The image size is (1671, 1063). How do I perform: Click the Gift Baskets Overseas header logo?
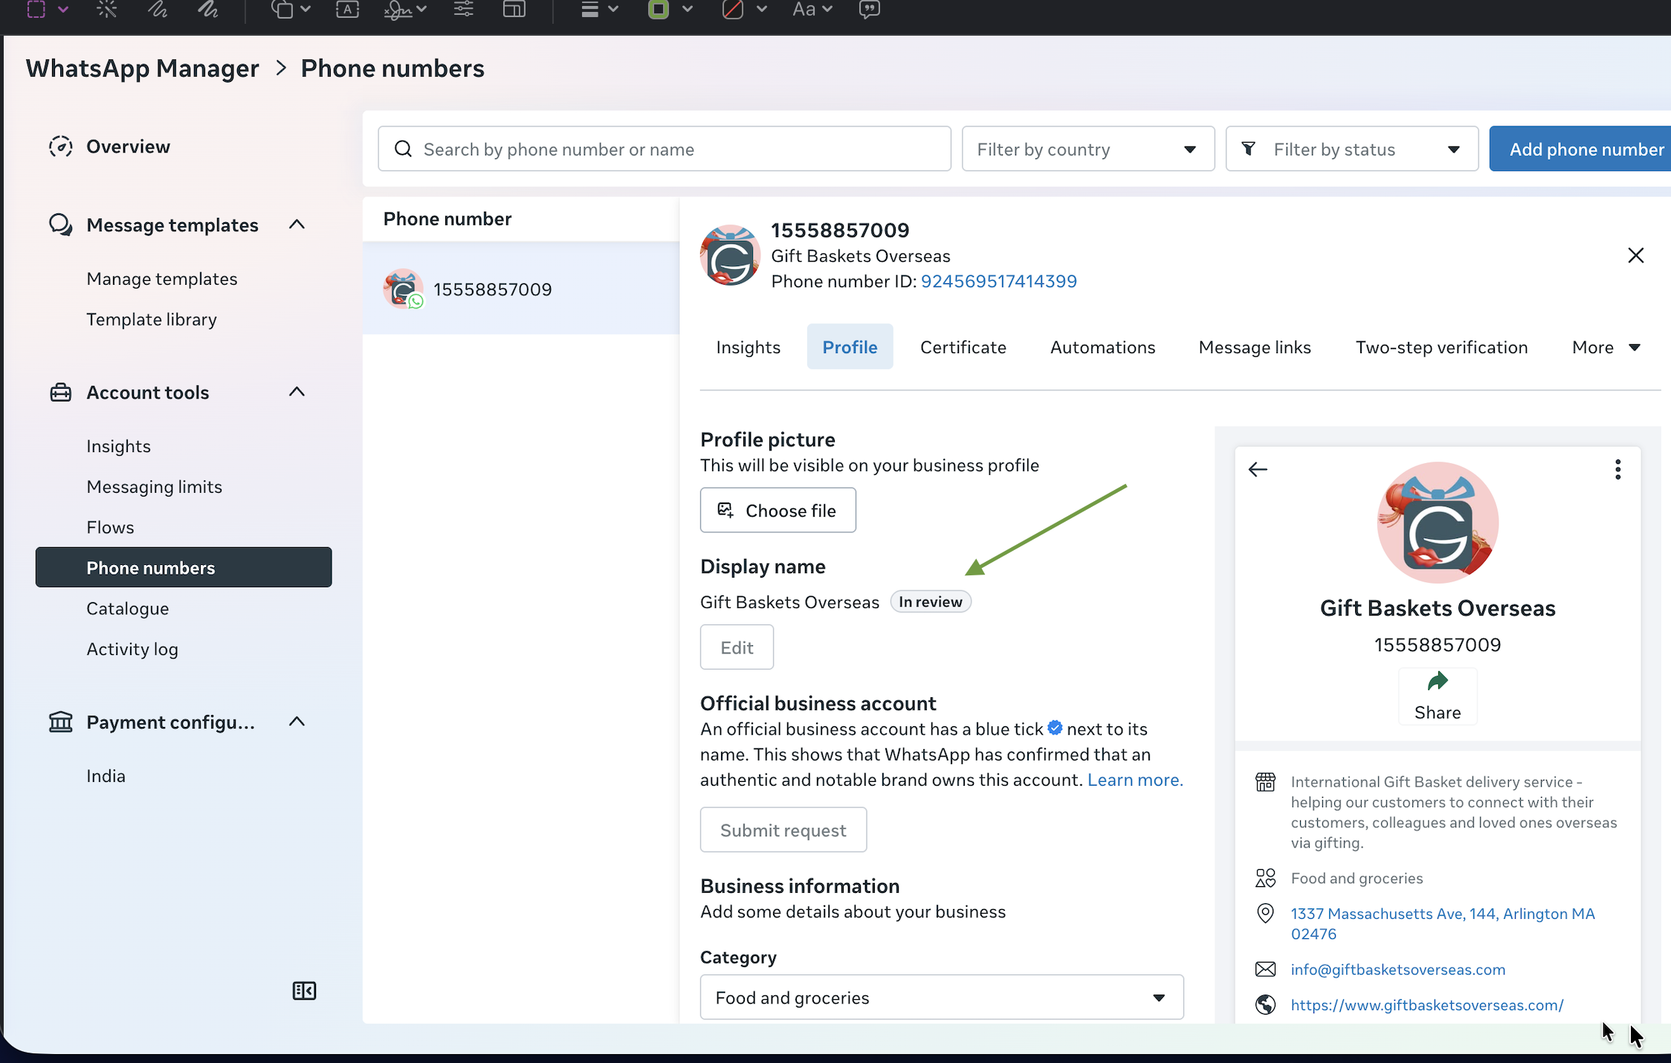click(730, 255)
